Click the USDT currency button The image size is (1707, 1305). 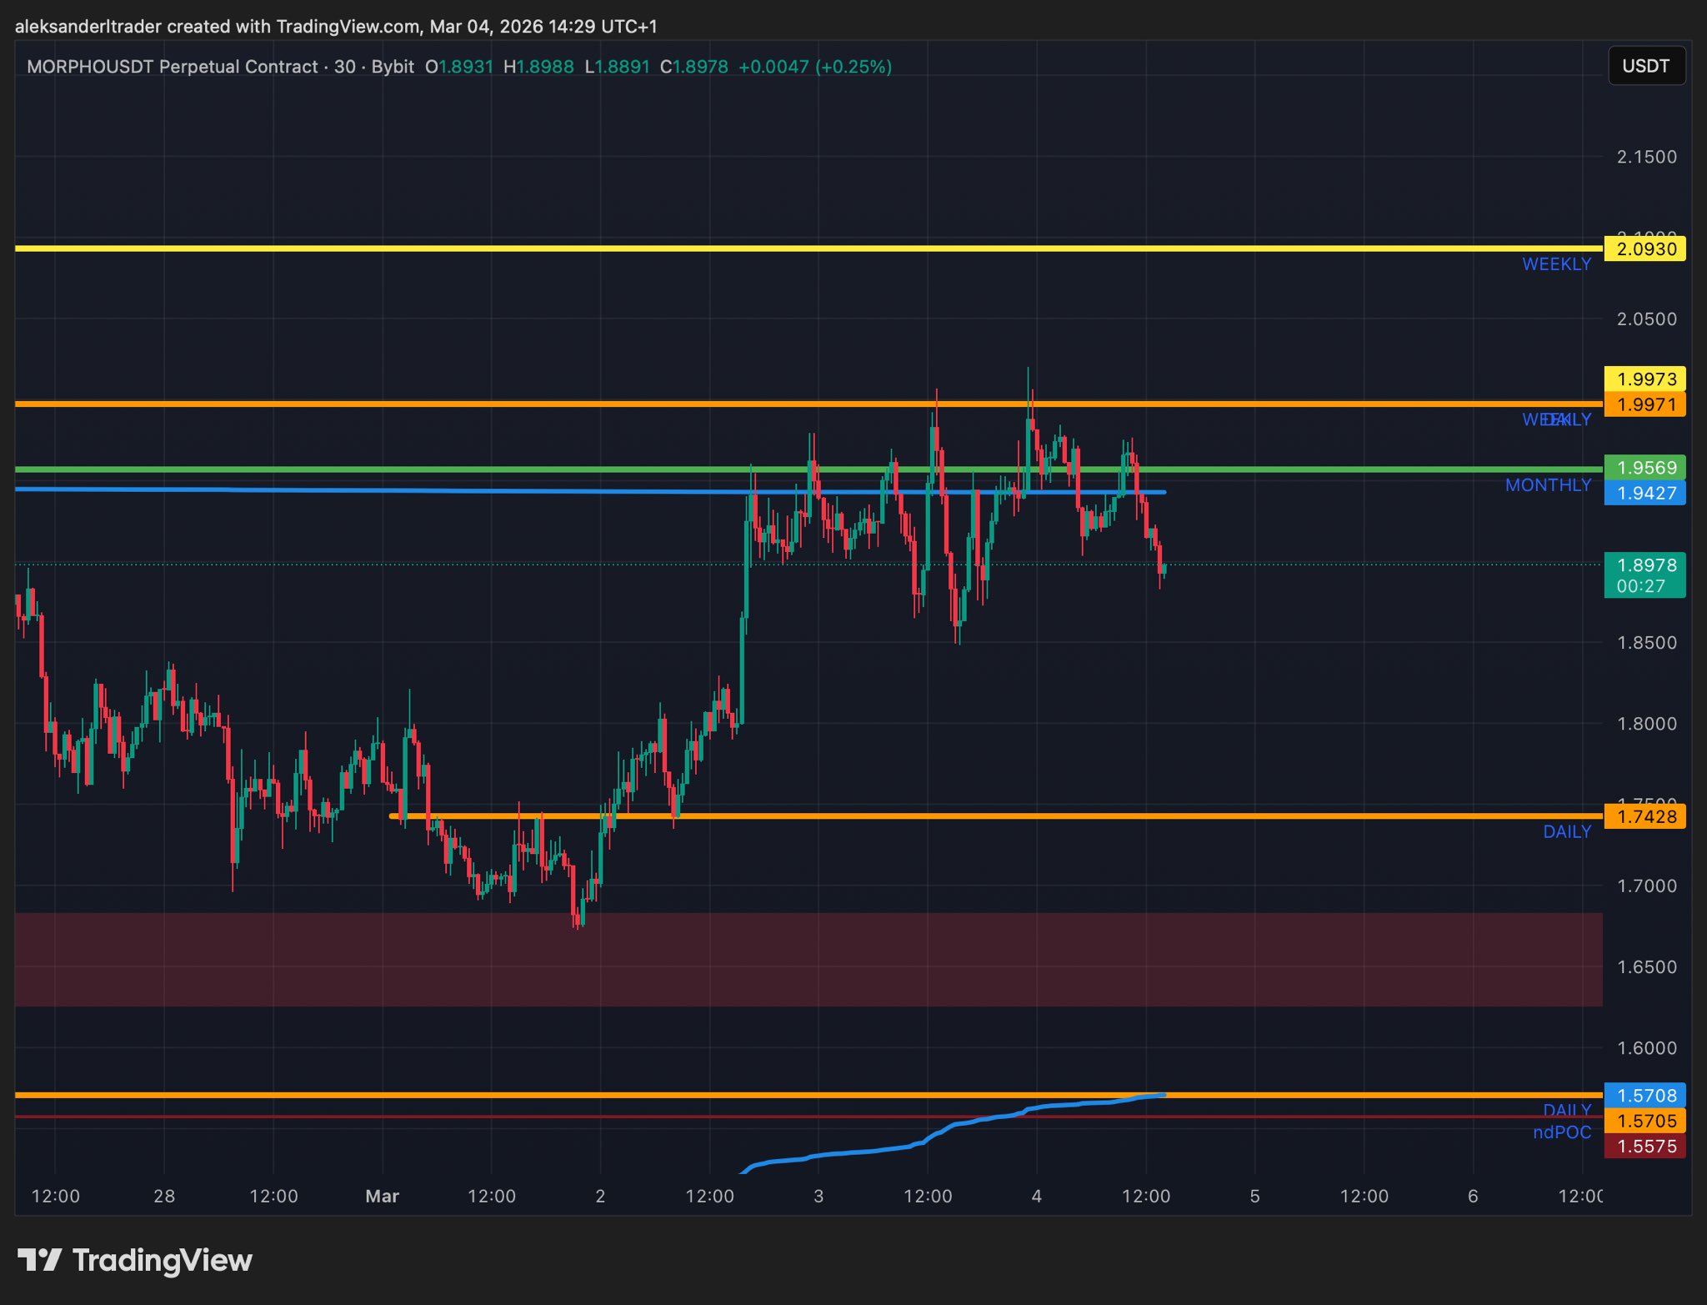coord(1645,66)
